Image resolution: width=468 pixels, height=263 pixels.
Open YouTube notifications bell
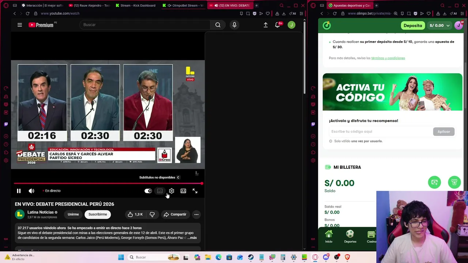(x=278, y=25)
